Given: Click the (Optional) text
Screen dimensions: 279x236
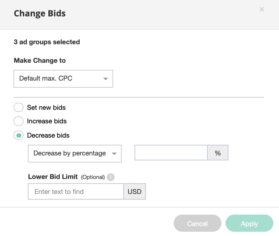Looking at the screenshot, I should pyautogui.click(x=93, y=177).
